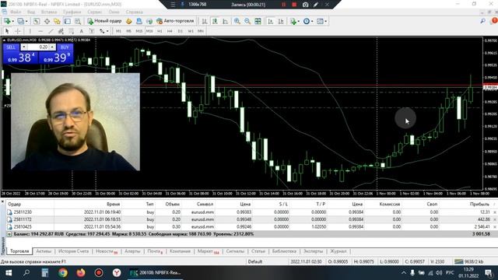The image size is (498, 280).
Task: Zoom out of the chart
Action: (x=247, y=21)
